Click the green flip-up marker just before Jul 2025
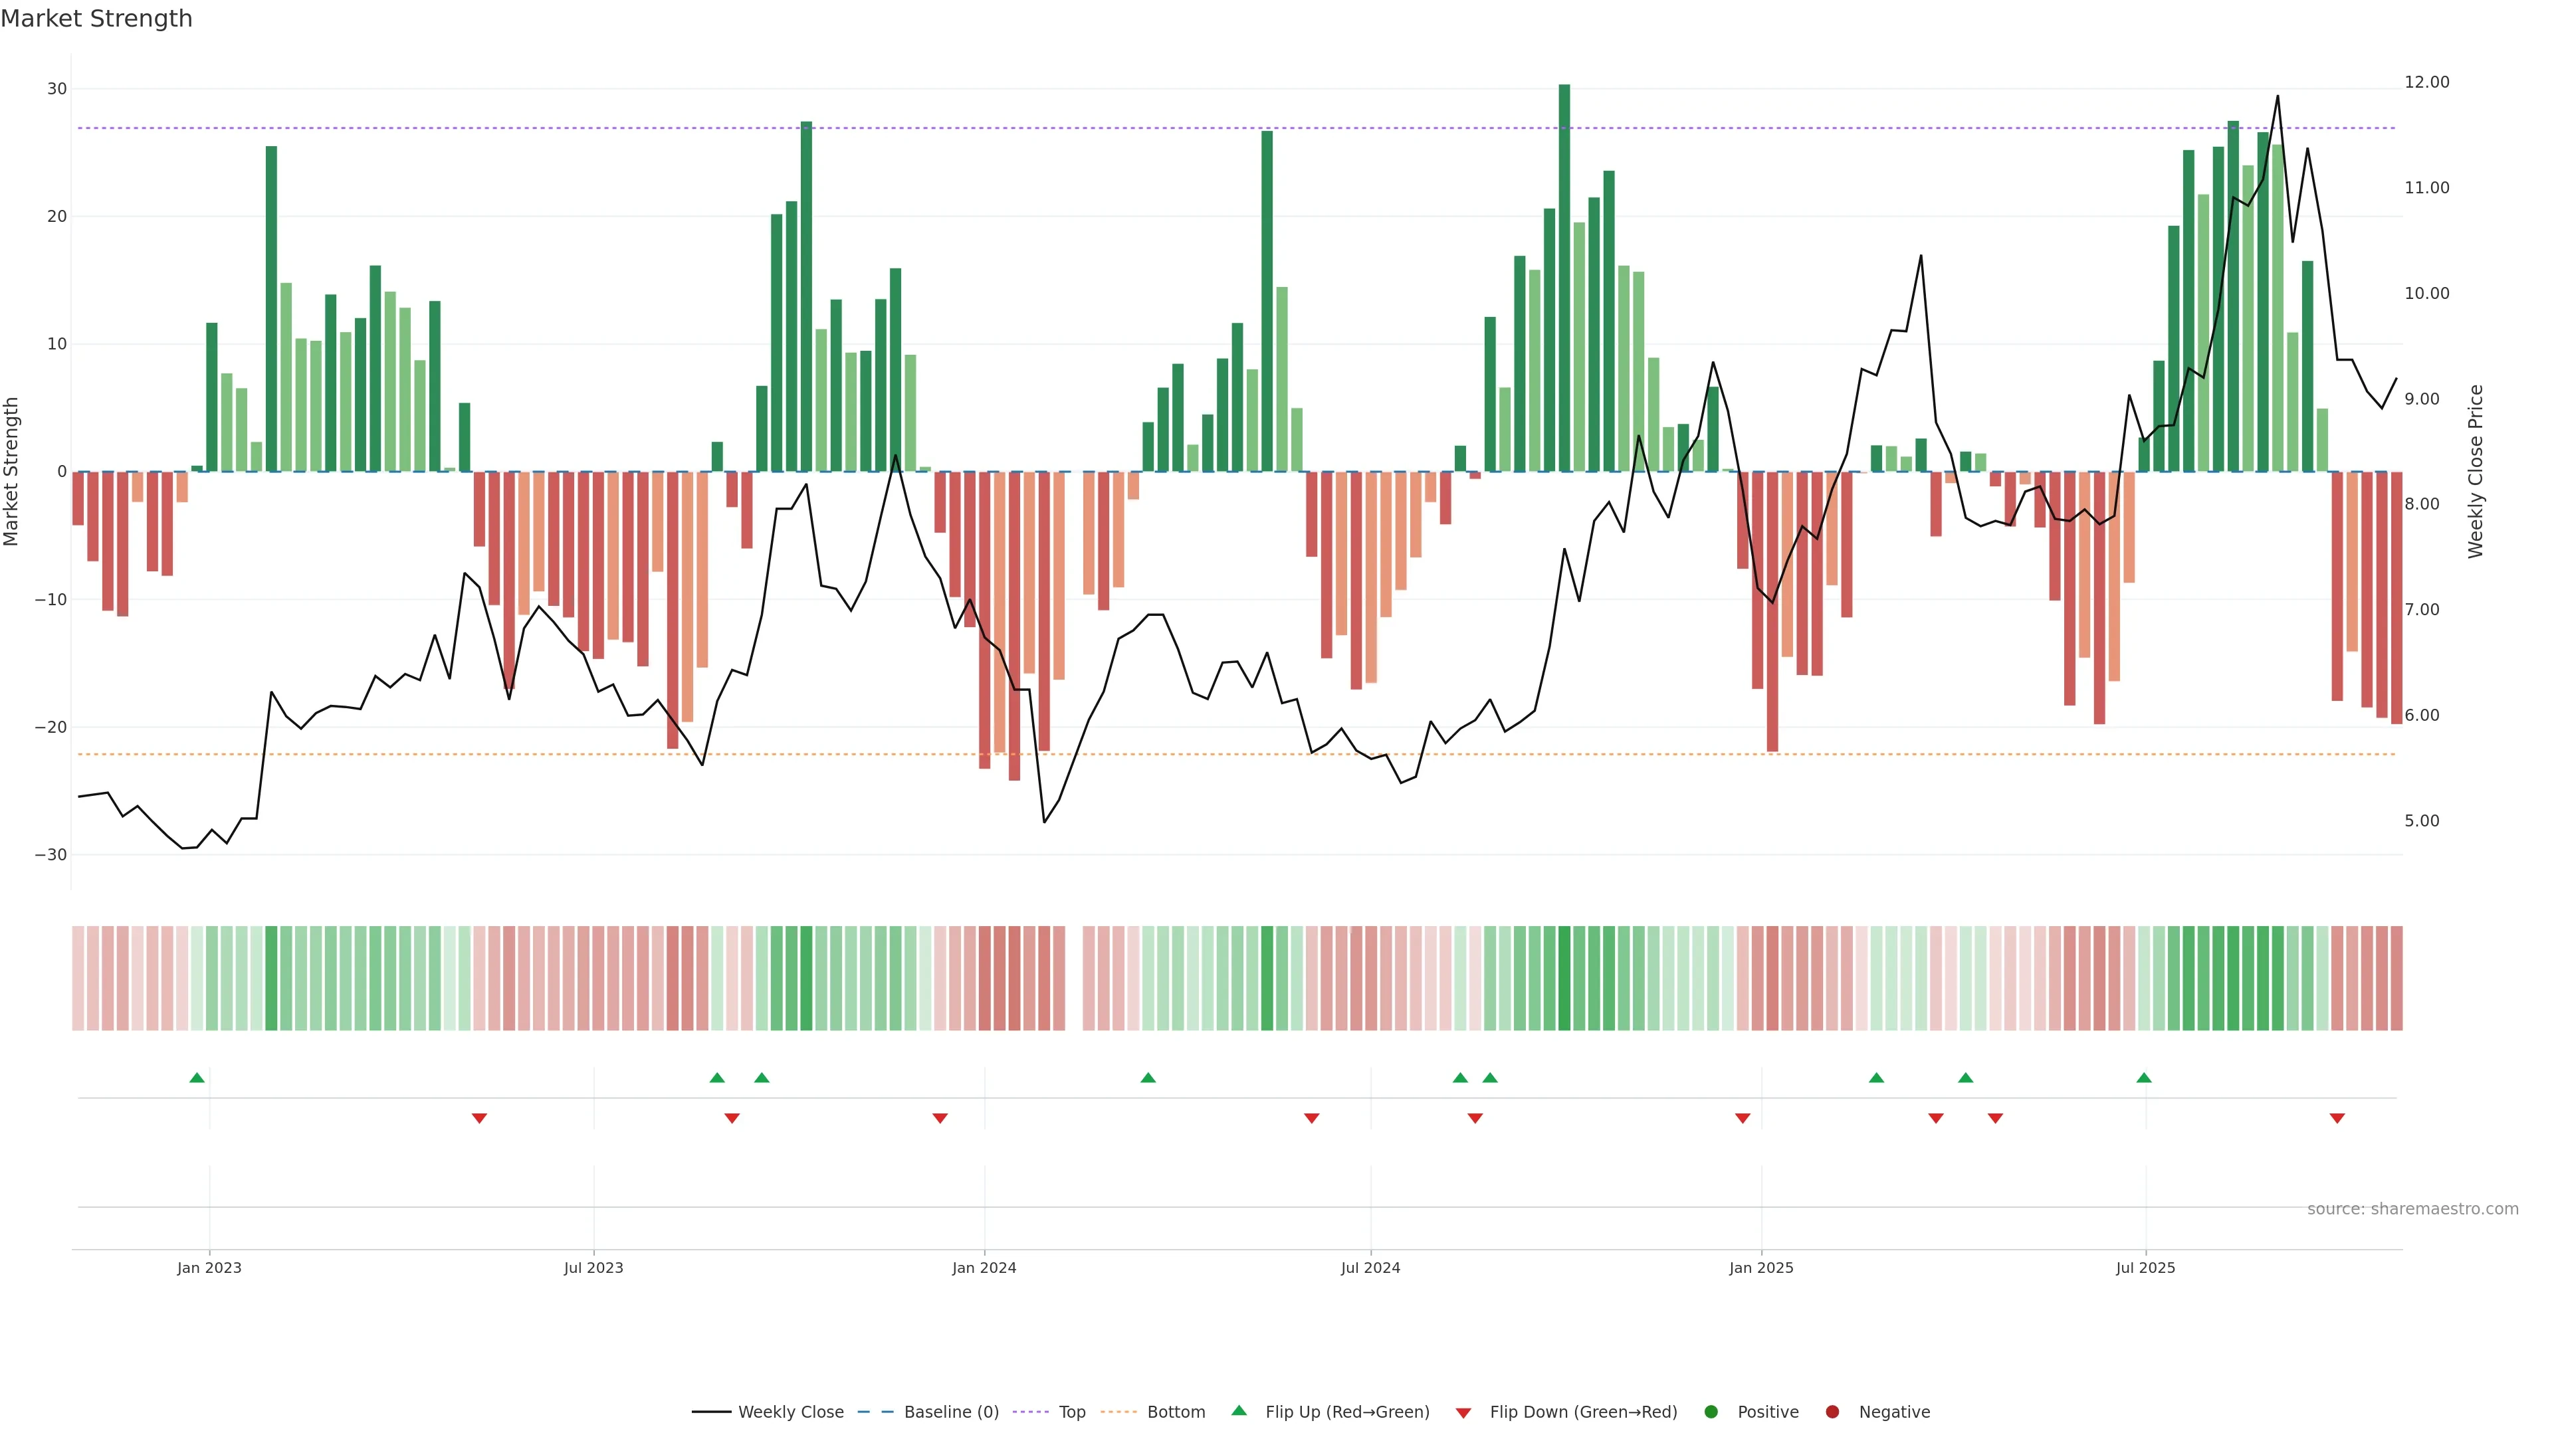This screenshot has height=1435, width=2552. (x=2144, y=1078)
